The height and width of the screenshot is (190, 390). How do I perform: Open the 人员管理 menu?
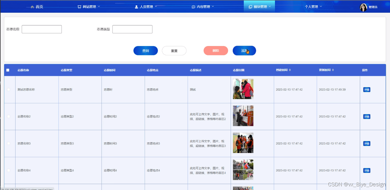146,7
